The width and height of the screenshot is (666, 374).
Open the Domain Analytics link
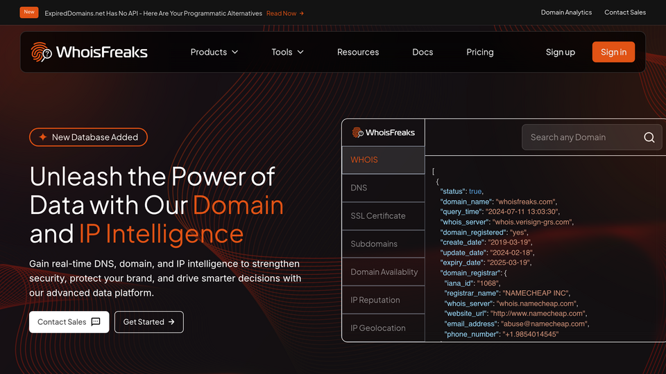(566, 12)
